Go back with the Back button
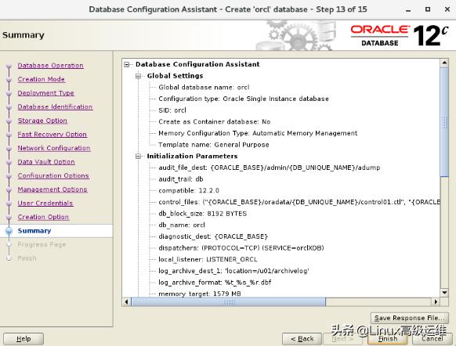The width and height of the screenshot is (456, 346). click(302, 339)
